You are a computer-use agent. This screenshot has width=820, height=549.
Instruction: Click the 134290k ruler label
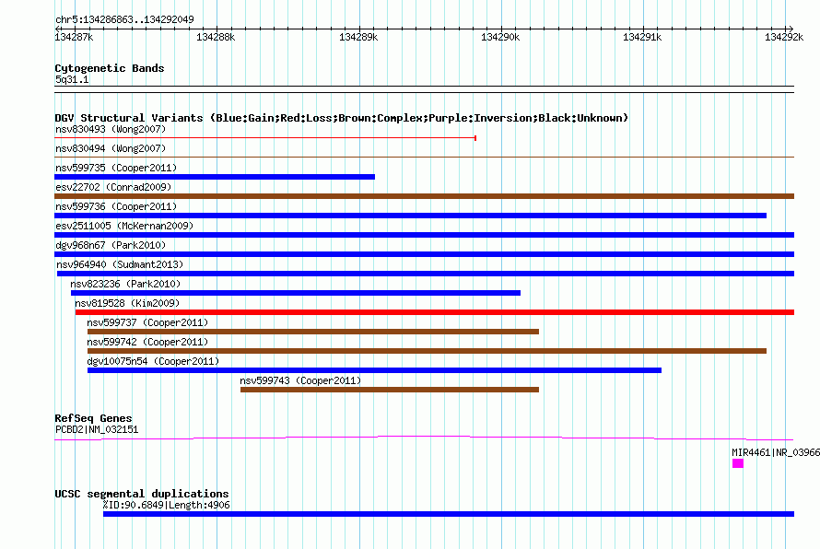coord(500,37)
